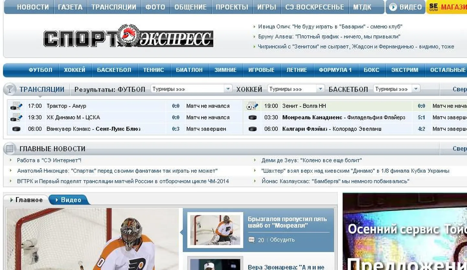Viewport: 467px width, 270px height.
Task: Open the ФОТО top menu
Action: [155, 7]
